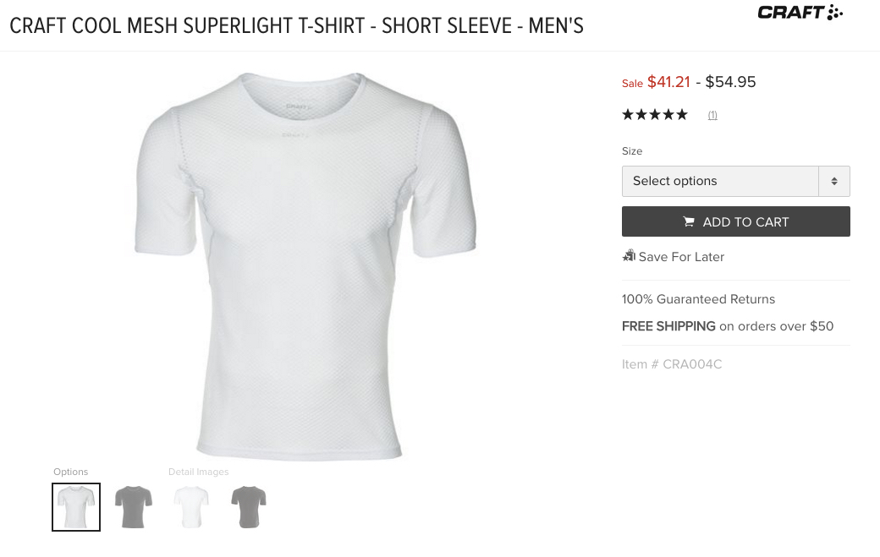Click the red sale price $41.21
Image resolution: width=880 pixels, height=557 pixels.
point(668,82)
